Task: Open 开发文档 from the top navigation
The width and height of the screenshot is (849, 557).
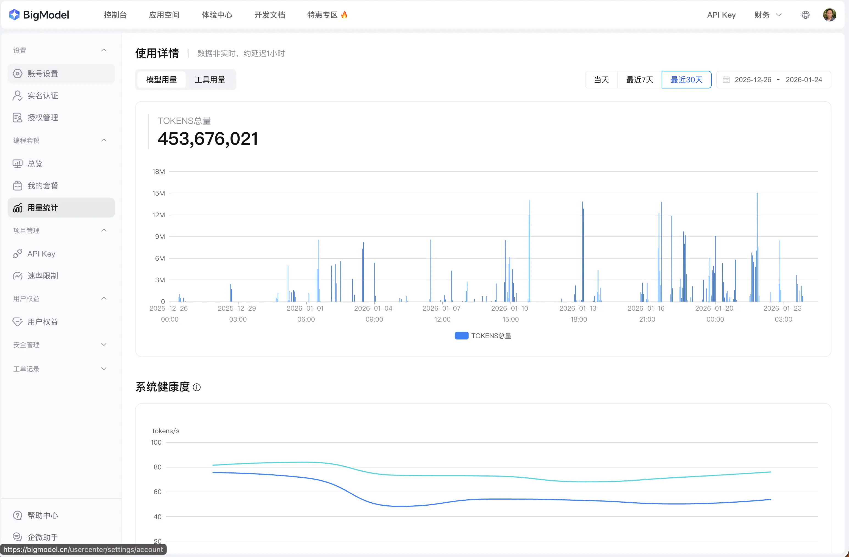Action: 269,15
